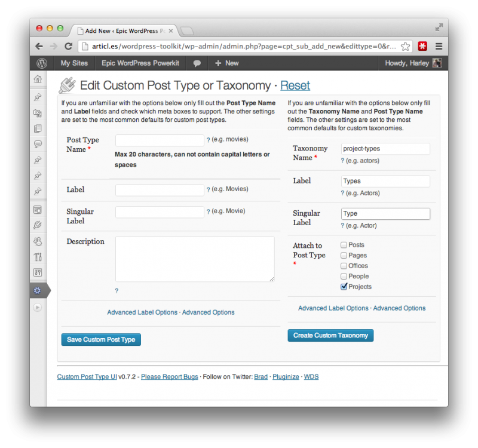Screen dimensions: 478x448
Task: Open the Users icon in the sidebar
Action: (38, 241)
